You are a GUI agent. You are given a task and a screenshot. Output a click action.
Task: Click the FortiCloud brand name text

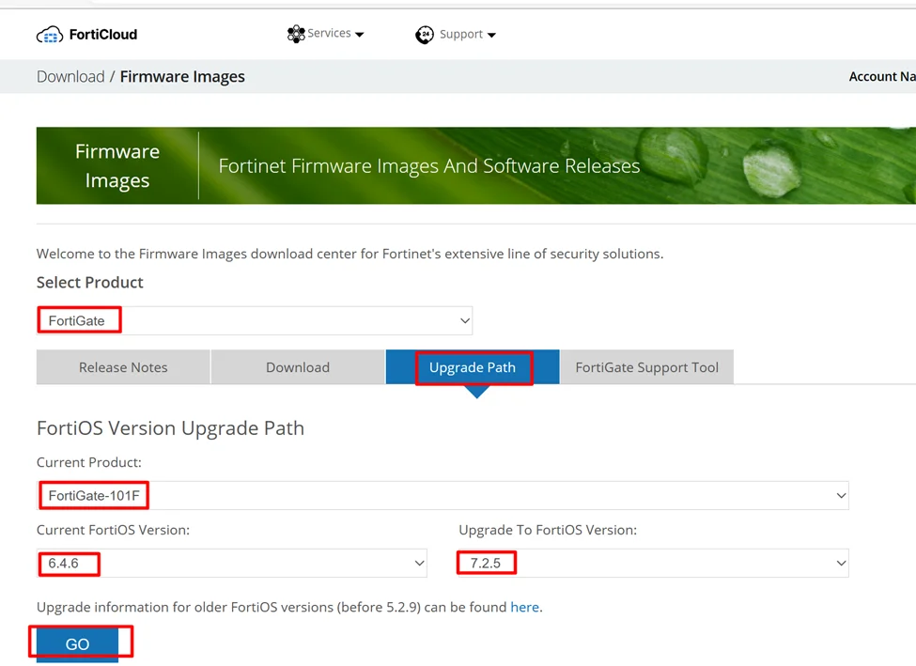[103, 35]
